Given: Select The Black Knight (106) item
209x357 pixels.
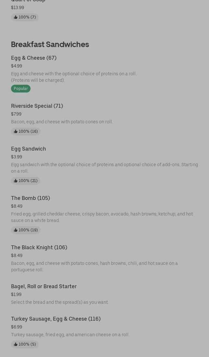Looking at the screenshot, I should click(39, 247).
